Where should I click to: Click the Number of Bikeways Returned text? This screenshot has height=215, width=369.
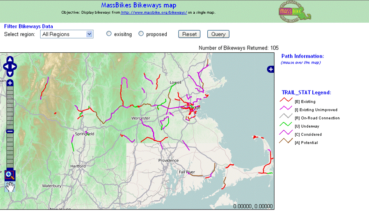pyautogui.click(x=239, y=48)
